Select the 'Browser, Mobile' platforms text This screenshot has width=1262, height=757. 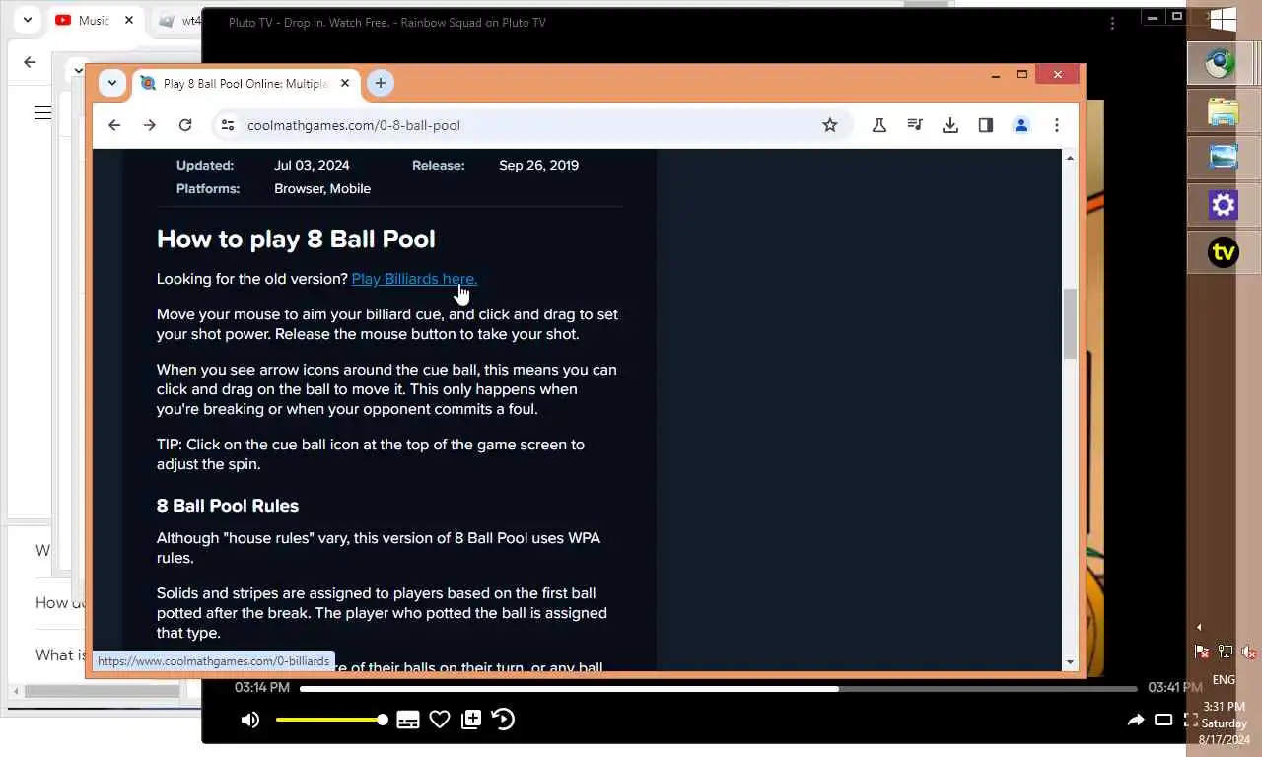tap(322, 188)
